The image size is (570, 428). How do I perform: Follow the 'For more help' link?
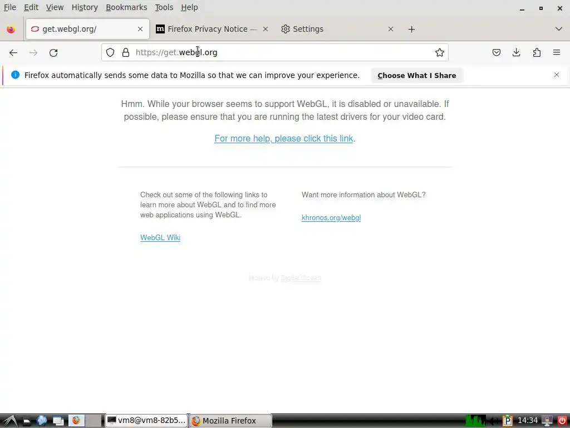click(283, 138)
